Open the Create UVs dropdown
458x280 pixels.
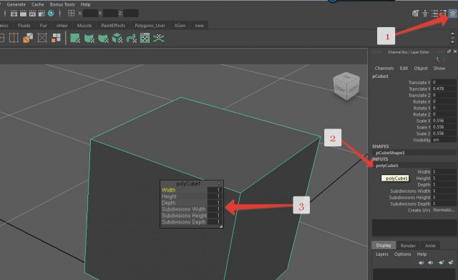(444, 210)
